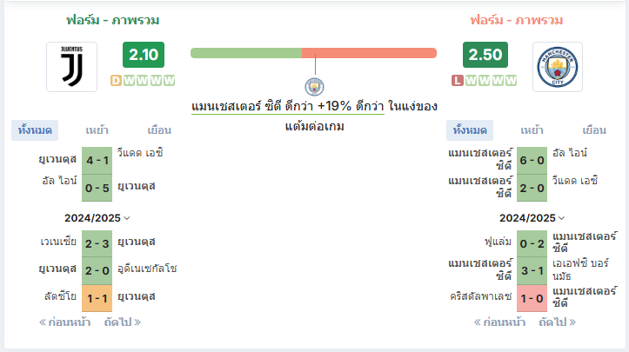
Task: Click the small Manchester City marker under the comparison bar
Action: (315, 87)
